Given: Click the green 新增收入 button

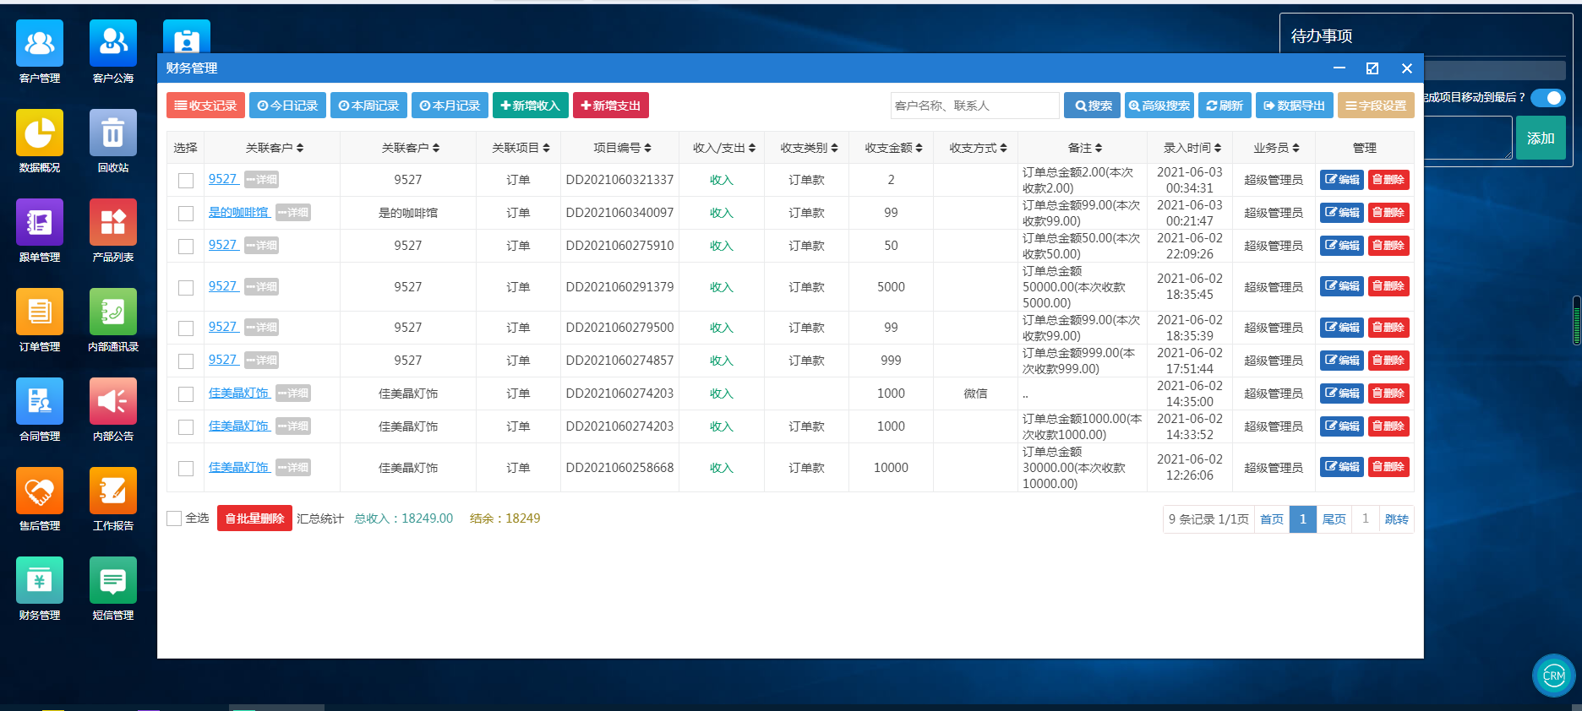Looking at the screenshot, I should click(x=530, y=106).
